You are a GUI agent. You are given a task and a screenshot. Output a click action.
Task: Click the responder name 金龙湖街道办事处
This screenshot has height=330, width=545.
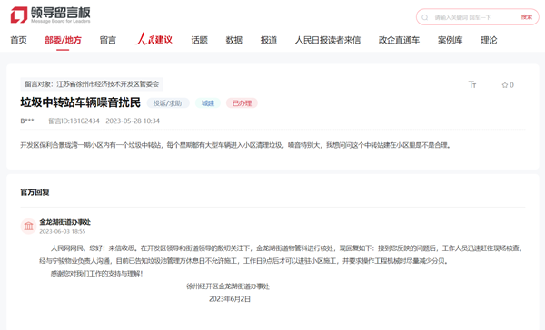pyautogui.click(x=65, y=222)
